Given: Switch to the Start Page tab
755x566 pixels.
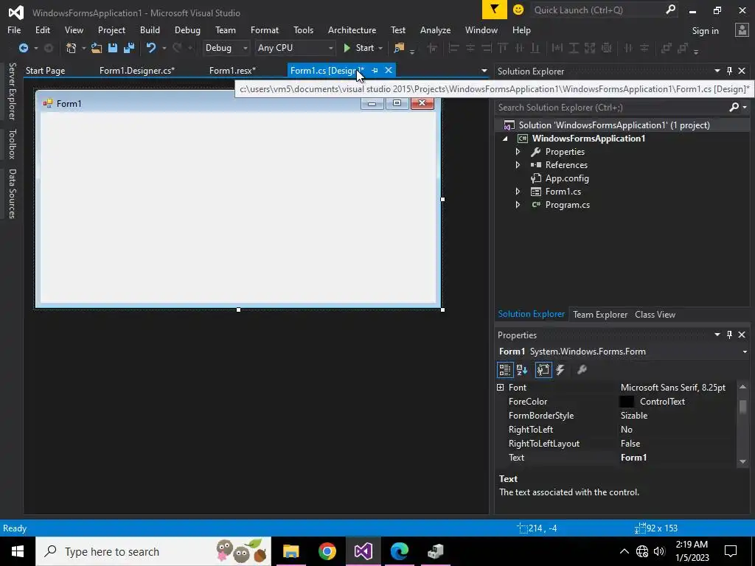Looking at the screenshot, I should (45, 70).
